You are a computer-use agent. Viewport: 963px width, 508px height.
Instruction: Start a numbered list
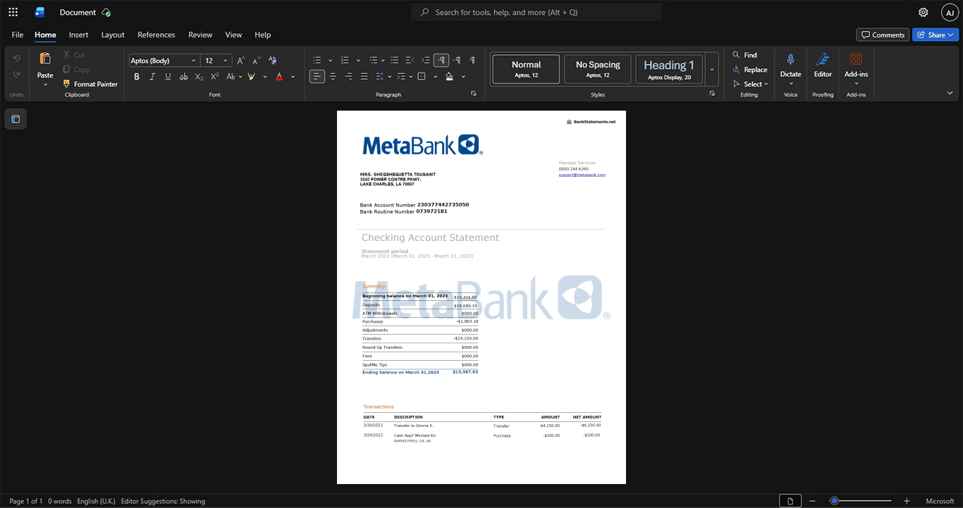(345, 61)
